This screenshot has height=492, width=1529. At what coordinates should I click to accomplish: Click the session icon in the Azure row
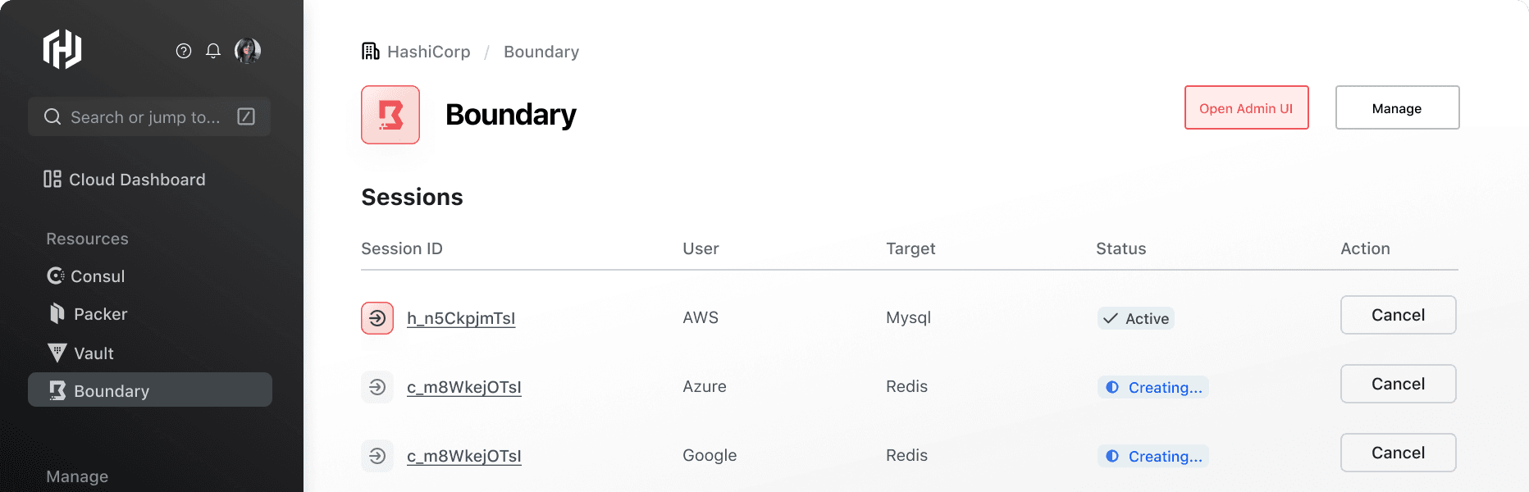tap(377, 387)
